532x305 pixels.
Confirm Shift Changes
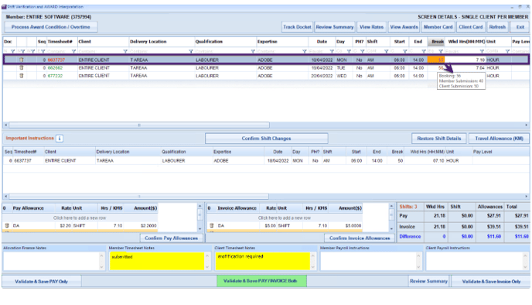point(266,139)
